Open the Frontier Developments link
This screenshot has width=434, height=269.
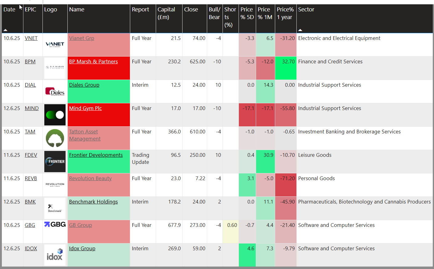96,155
